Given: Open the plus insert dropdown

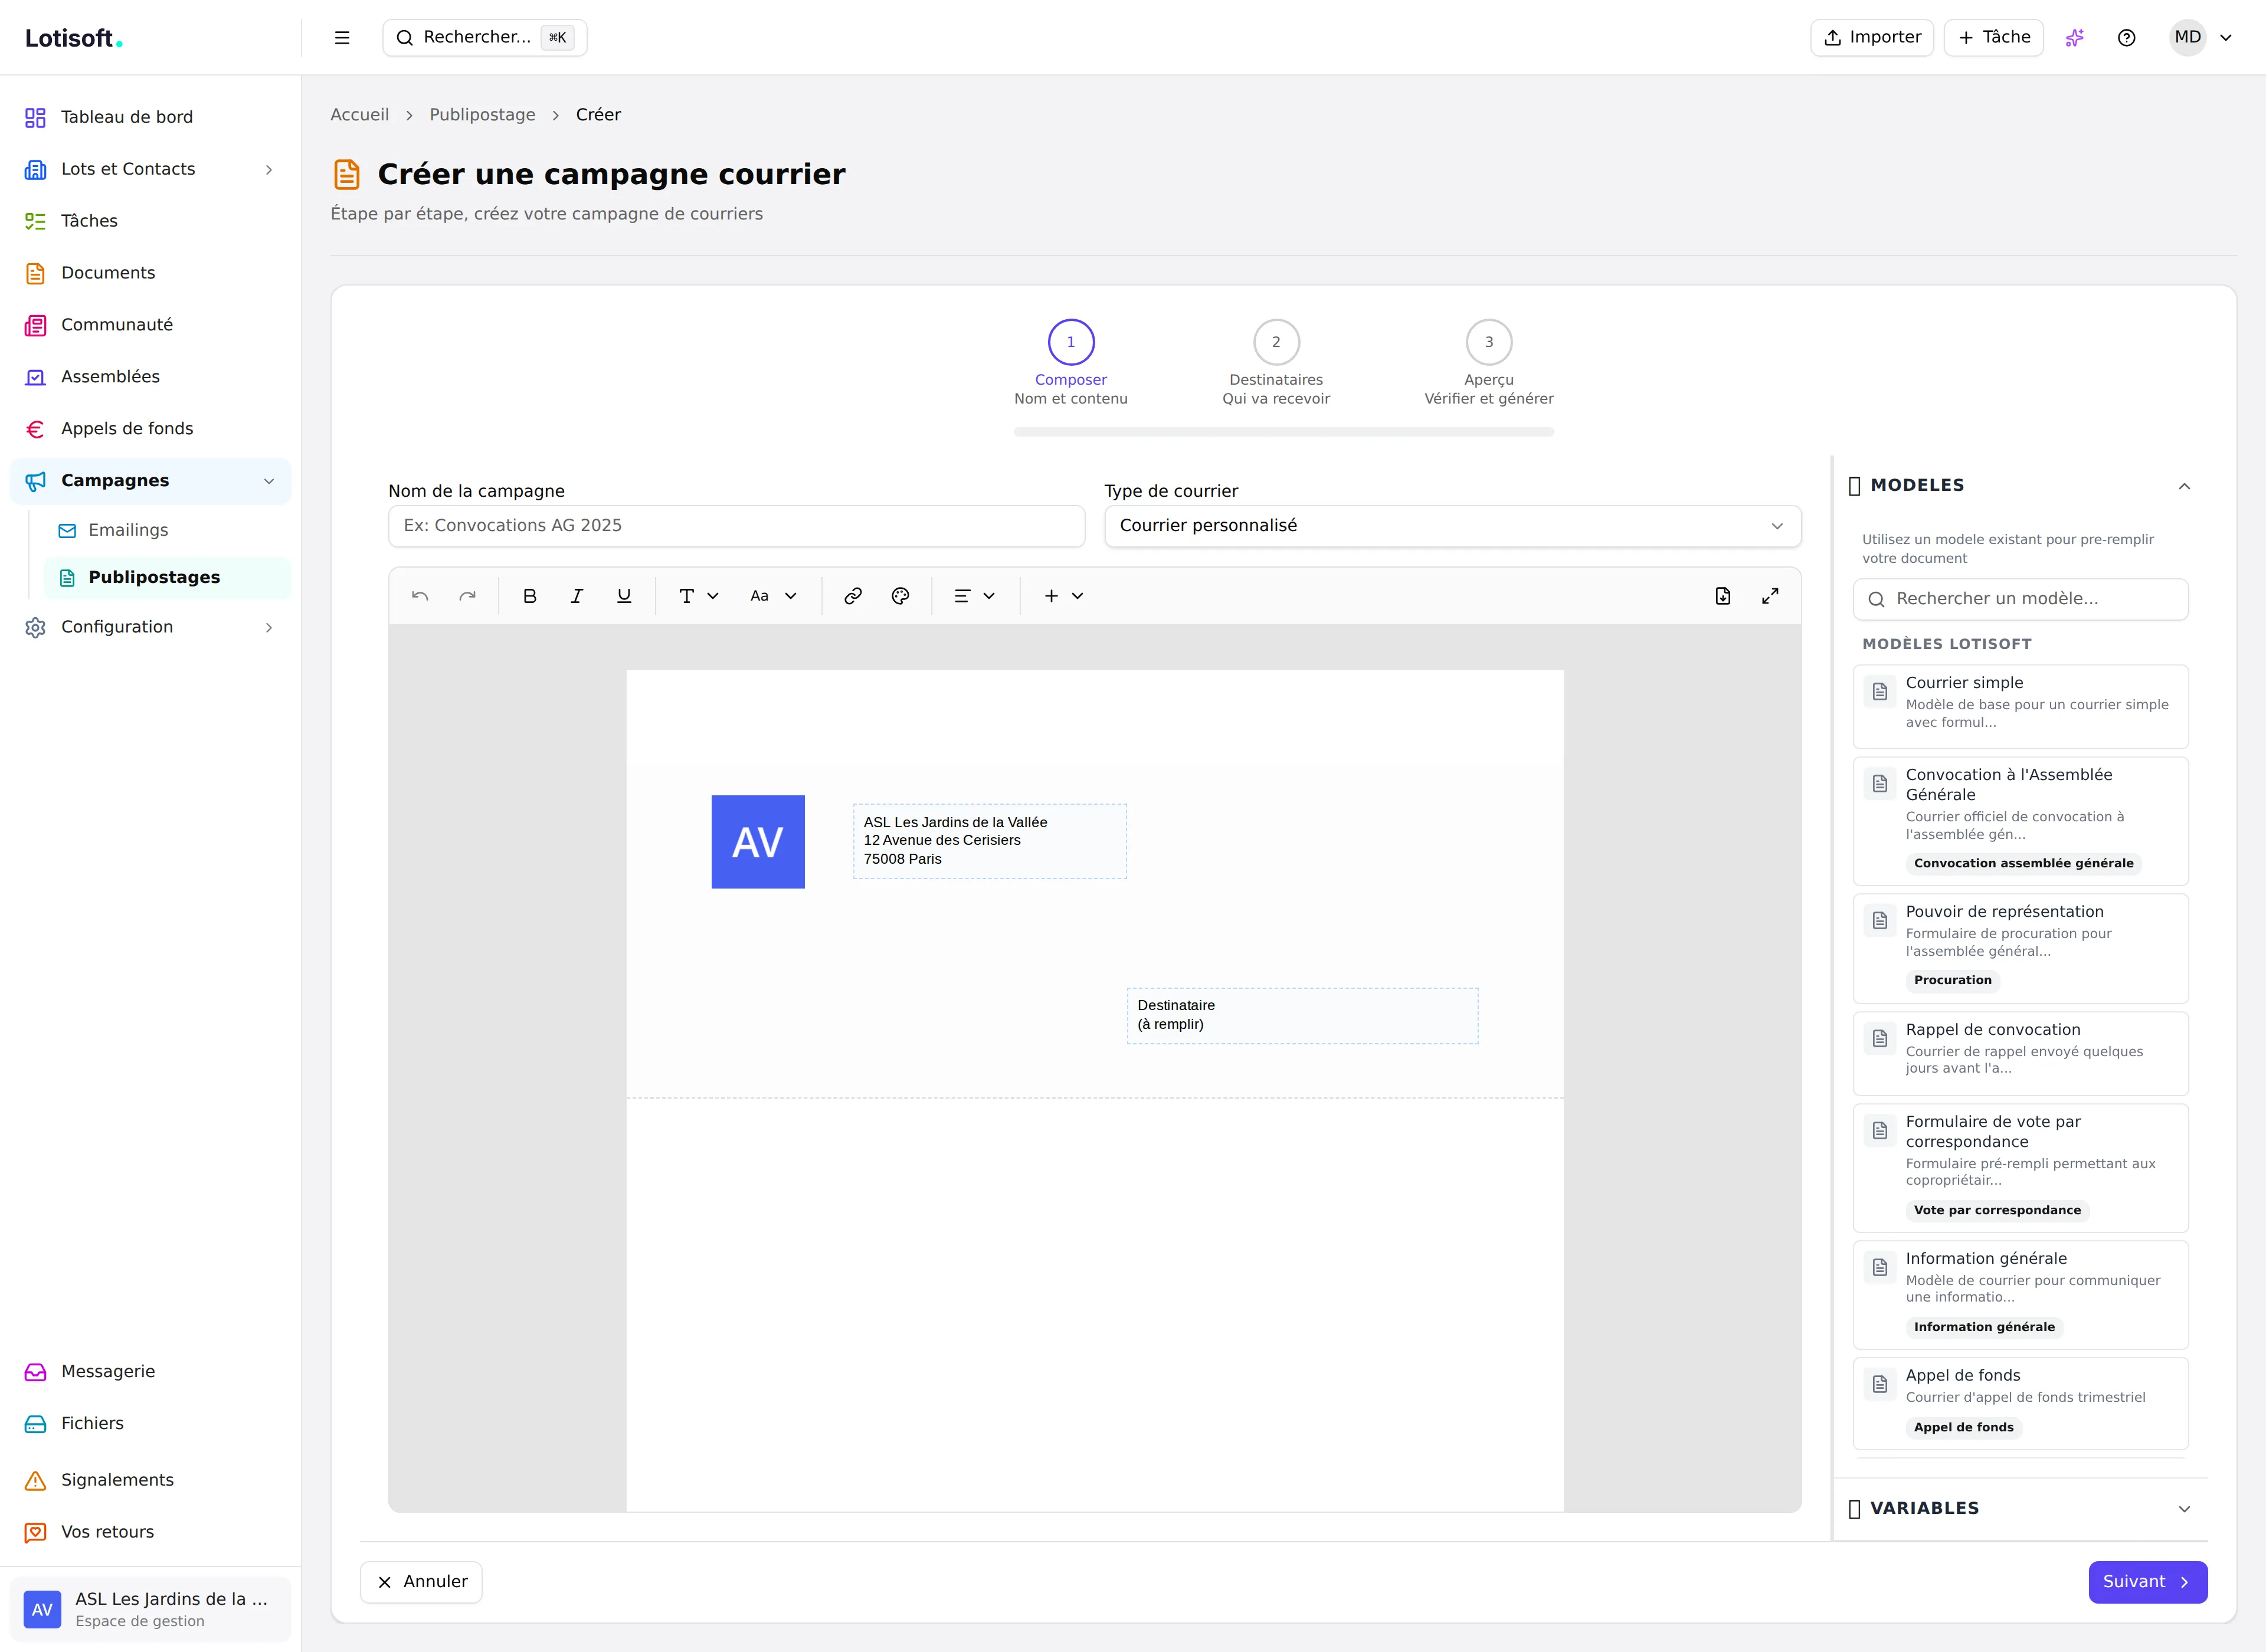Looking at the screenshot, I should [x=1064, y=596].
